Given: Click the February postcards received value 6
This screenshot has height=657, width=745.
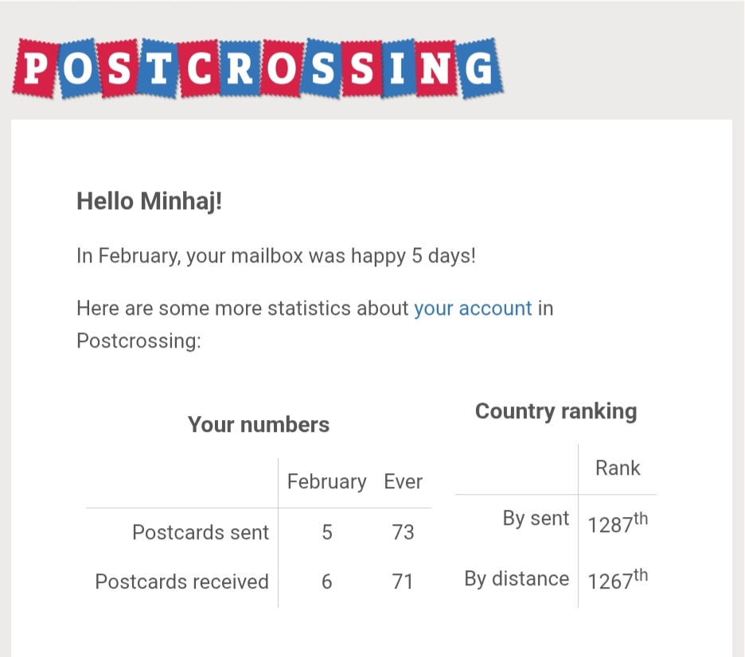Looking at the screenshot, I should coord(327,581).
